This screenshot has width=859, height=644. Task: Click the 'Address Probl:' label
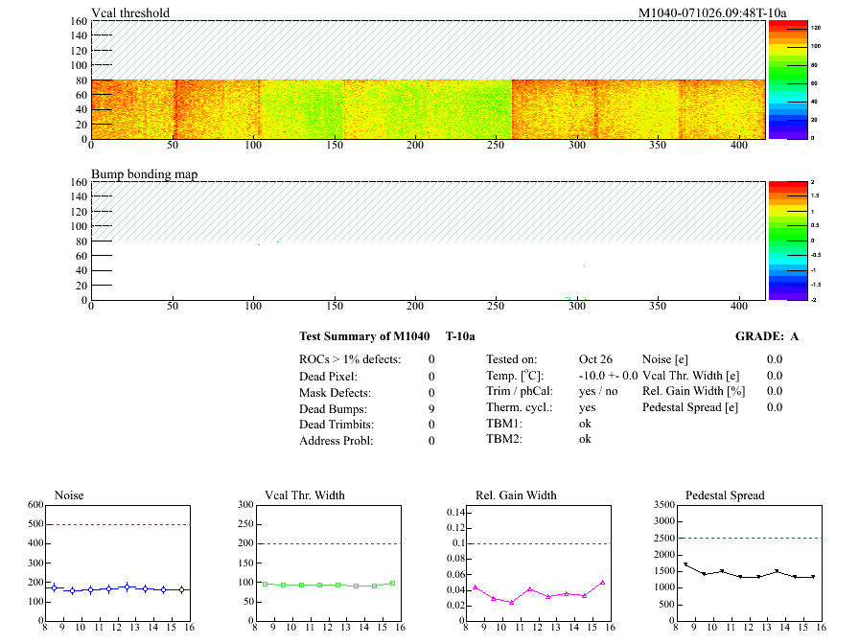tap(336, 441)
